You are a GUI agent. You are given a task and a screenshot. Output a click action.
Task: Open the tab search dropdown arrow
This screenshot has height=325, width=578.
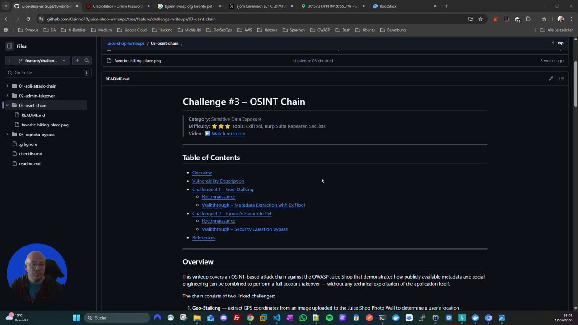tap(6, 6)
